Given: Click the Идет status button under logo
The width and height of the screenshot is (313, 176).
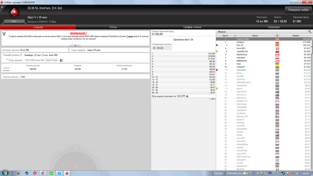Looking at the screenshot, I should coord(14,21).
